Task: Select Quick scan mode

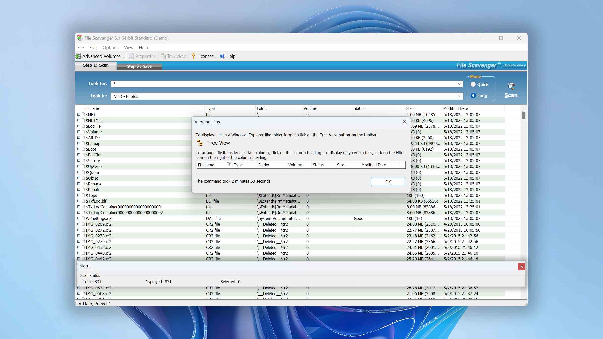Action: coord(473,84)
